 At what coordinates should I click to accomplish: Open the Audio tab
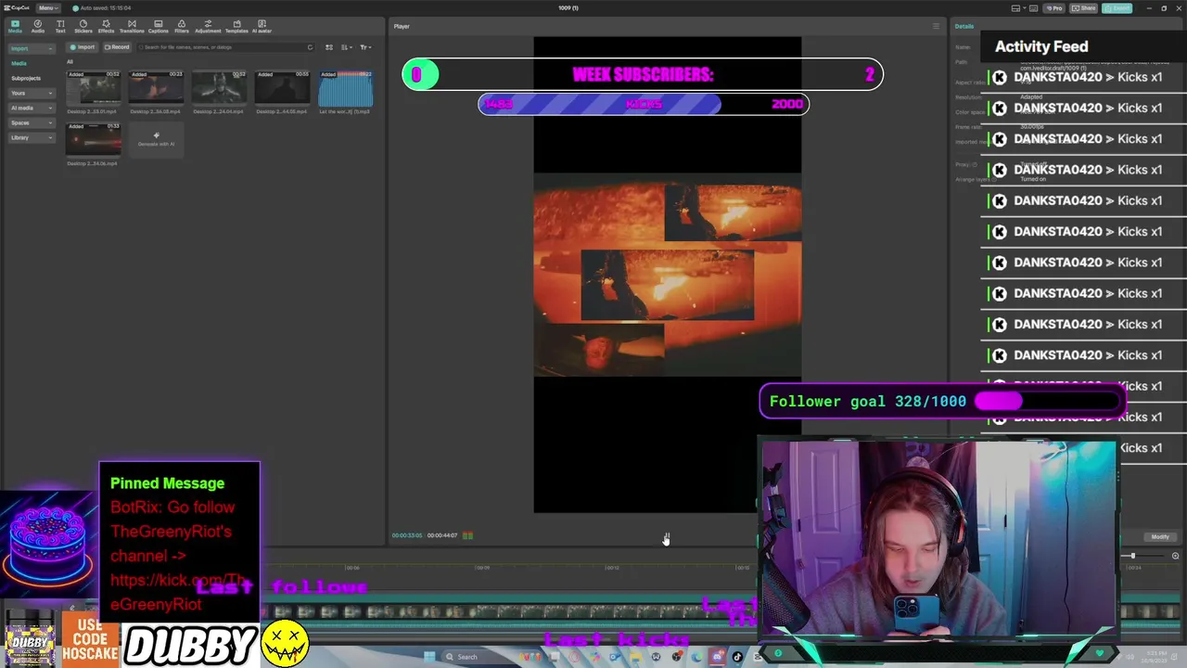pyautogui.click(x=38, y=26)
